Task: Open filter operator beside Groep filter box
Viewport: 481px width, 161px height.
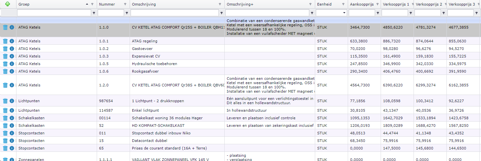Action: [x=94, y=13]
